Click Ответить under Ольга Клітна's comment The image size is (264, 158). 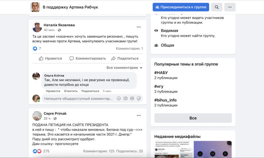(x=71, y=91)
